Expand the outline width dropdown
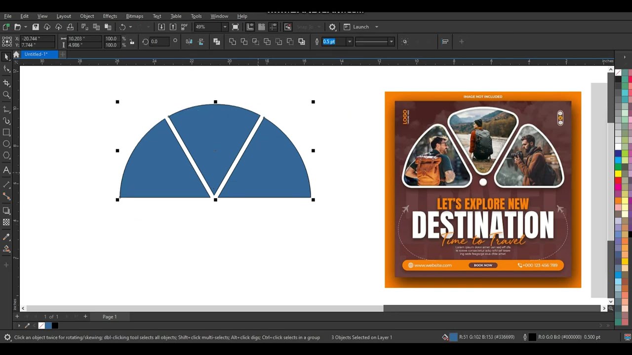The width and height of the screenshot is (632, 355). [x=350, y=41]
